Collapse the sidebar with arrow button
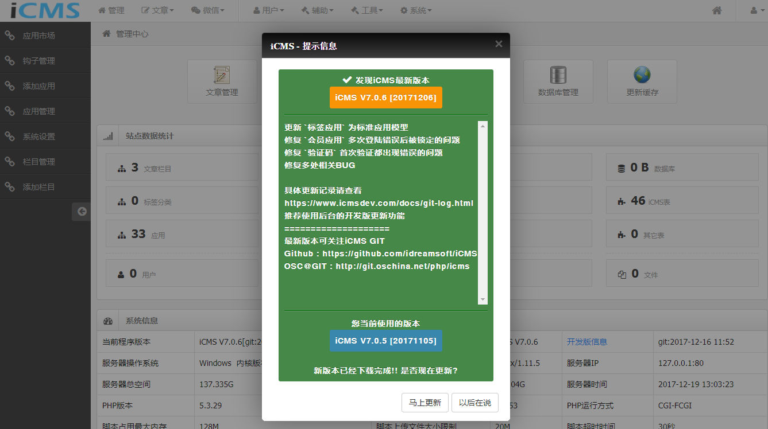The height and width of the screenshot is (429, 768). (82, 212)
